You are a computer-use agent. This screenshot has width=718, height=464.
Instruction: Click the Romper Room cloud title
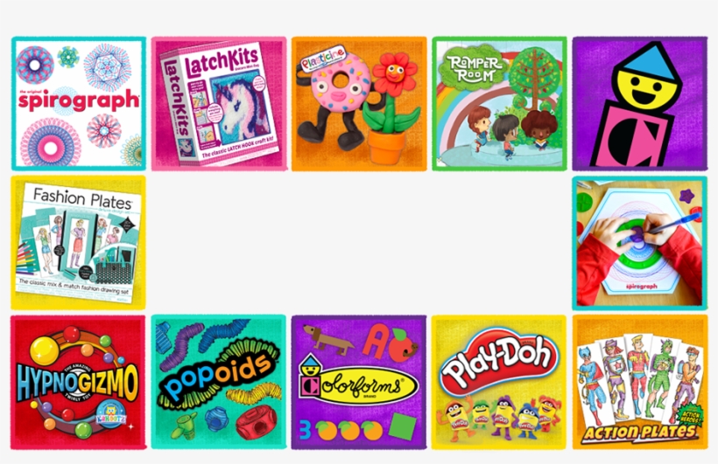(474, 70)
